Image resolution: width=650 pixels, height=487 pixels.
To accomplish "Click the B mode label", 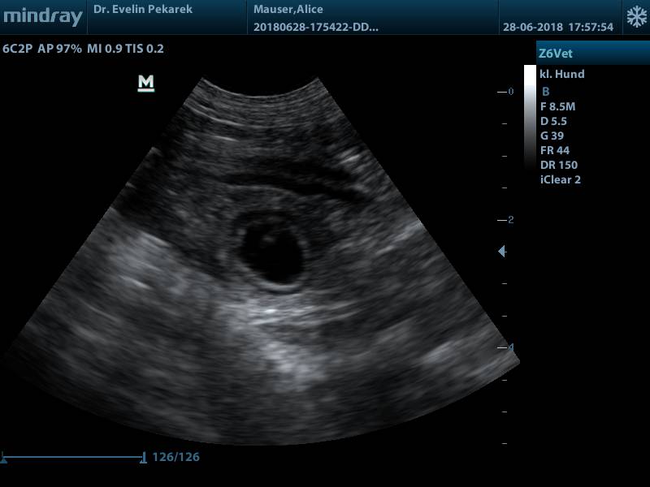I will (x=545, y=91).
